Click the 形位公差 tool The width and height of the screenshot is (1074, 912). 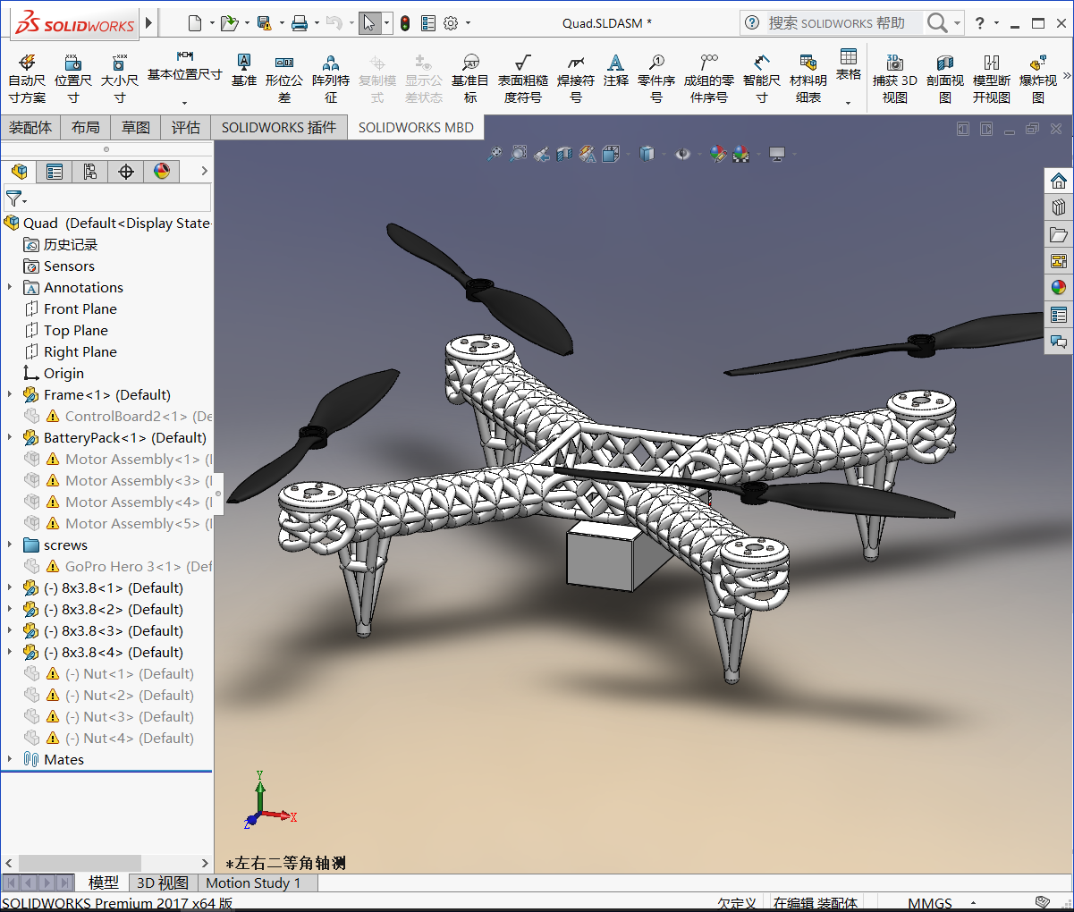tap(284, 78)
